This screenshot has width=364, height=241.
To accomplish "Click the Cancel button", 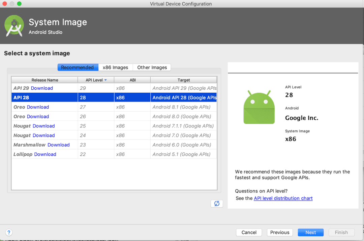I will coord(249,233).
